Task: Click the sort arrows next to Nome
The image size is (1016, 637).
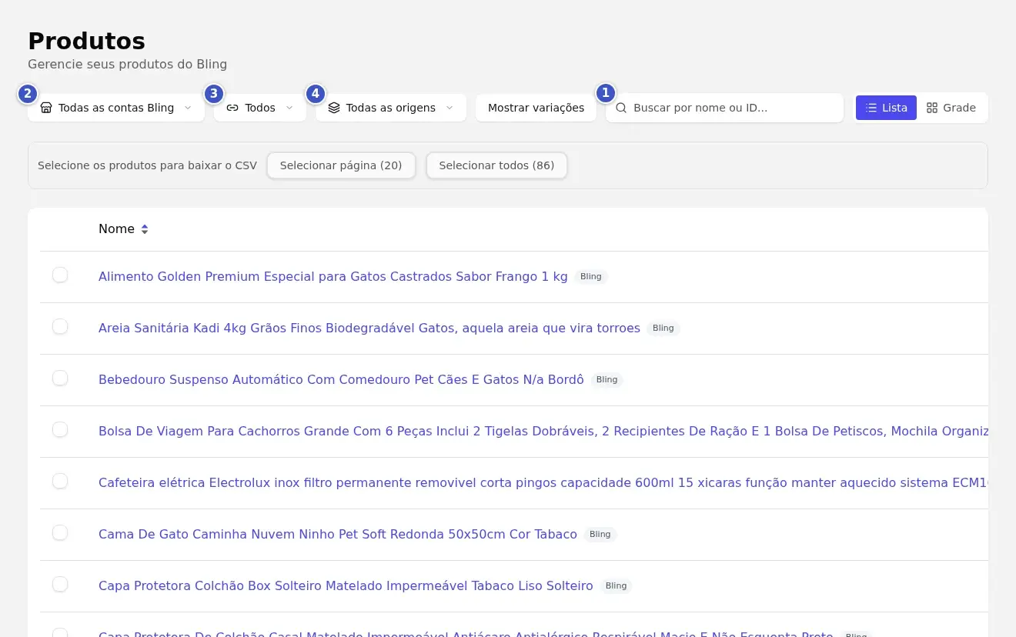Action: click(x=144, y=229)
